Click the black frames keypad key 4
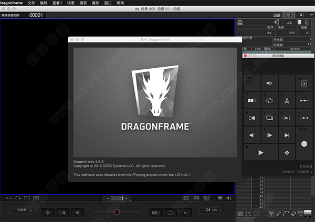 tap(252, 118)
